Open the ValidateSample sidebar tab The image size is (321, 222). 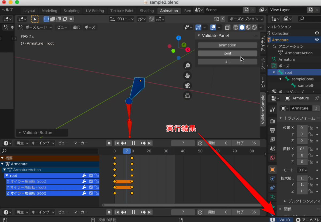tap(263, 109)
